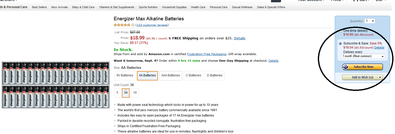Click the star rating icons

(x=122, y=25)
